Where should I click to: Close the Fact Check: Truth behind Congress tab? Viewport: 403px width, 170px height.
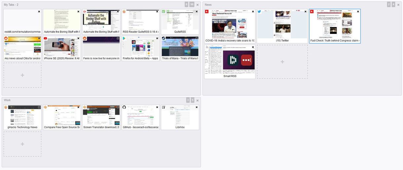click(x=358, y=12)
